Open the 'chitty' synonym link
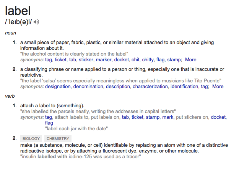 point(147,59)
